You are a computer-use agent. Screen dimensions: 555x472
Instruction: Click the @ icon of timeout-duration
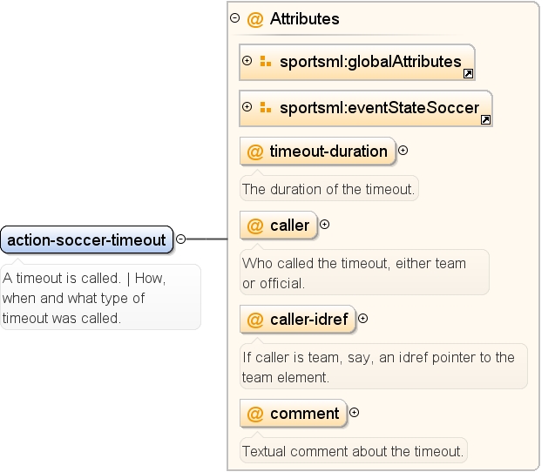[x=255, y=152]
